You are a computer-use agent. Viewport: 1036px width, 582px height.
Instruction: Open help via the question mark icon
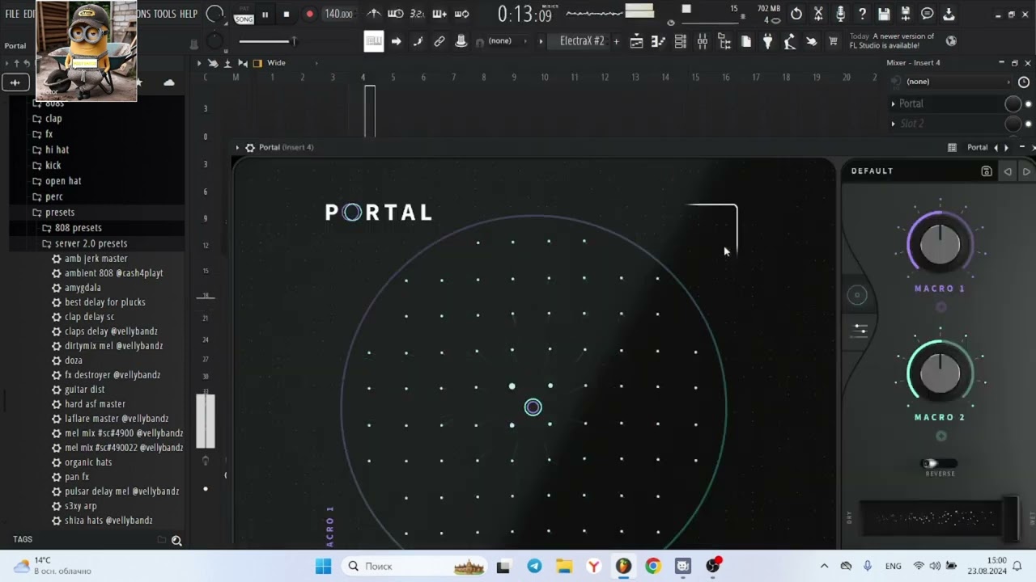[862, 14]
